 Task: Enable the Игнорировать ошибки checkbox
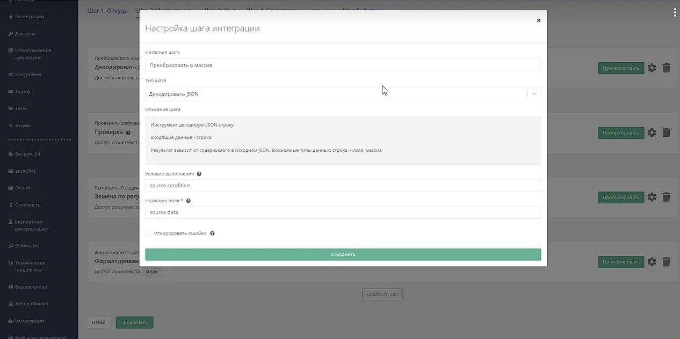pos(148,233)
